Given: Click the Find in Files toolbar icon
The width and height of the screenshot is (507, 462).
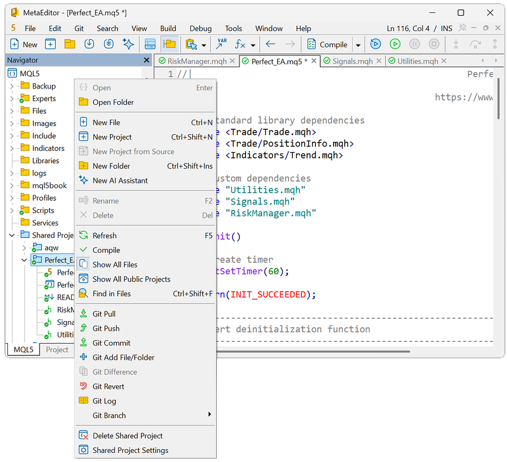Looking at the screenshot, I should coord(191,45).
